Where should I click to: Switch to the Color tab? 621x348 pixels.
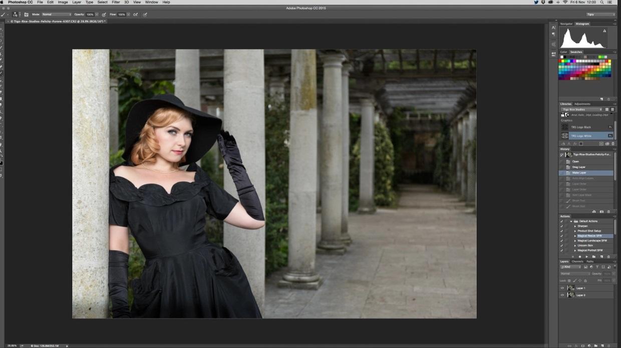[563, 52]
